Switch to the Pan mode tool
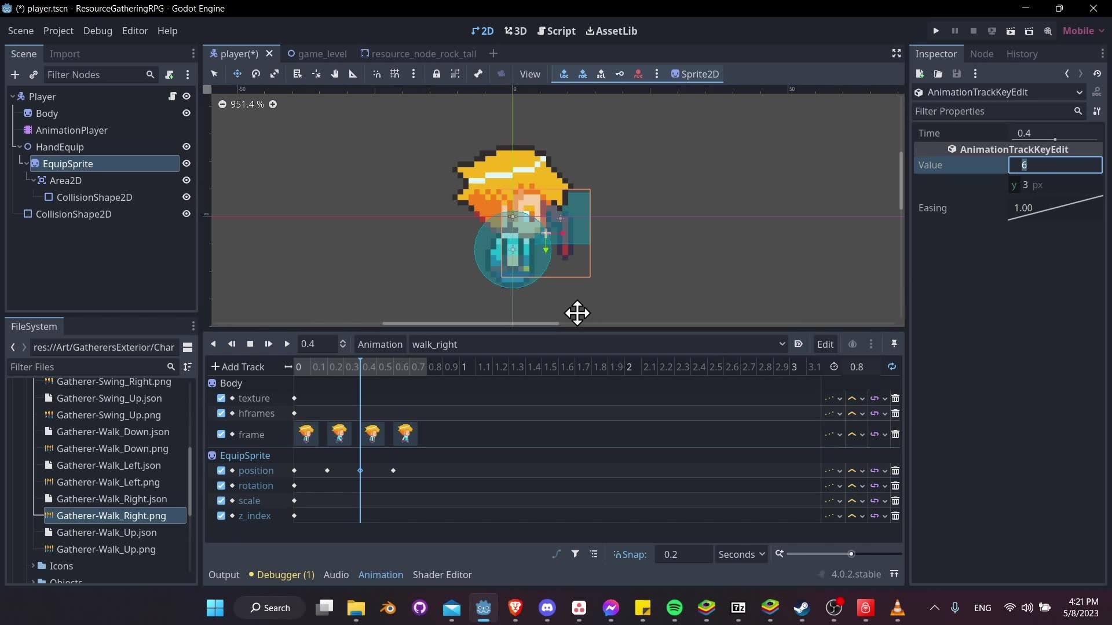The height and width of the screenshot is (625, 1112). (335, 74)
